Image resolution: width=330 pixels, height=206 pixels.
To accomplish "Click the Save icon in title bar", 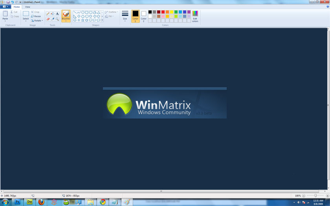I will pos(8,2).
